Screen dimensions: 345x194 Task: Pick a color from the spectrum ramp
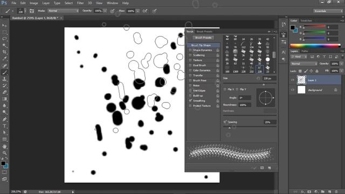click(315, 45)
